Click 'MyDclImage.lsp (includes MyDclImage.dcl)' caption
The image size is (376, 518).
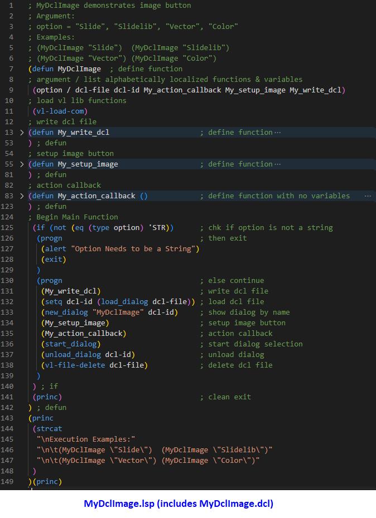coord(179,504)
